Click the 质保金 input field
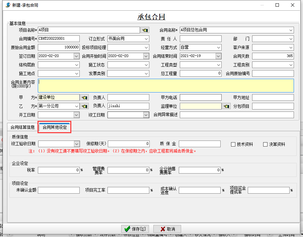Viewport: 303px width, 237px height. (x=200, y=144)
